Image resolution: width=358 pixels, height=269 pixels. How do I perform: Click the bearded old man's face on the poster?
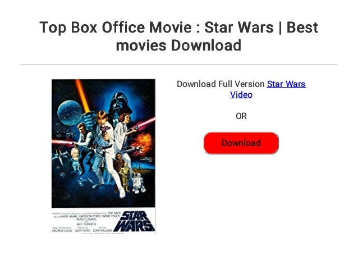(x=75, y=153)
